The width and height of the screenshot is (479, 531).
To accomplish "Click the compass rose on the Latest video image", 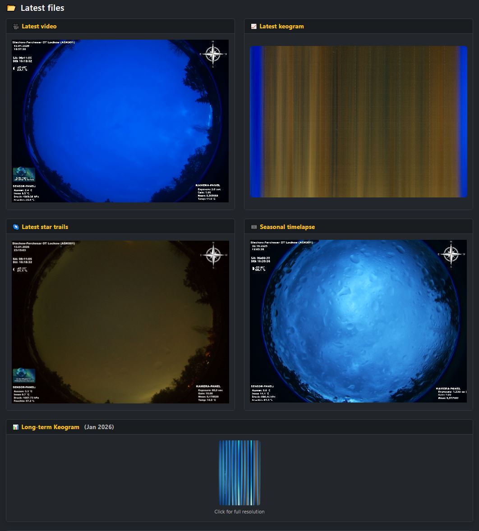I will (212, 54).
